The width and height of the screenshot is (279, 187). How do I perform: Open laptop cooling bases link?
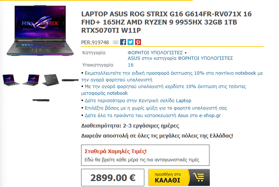click(156, 108)
